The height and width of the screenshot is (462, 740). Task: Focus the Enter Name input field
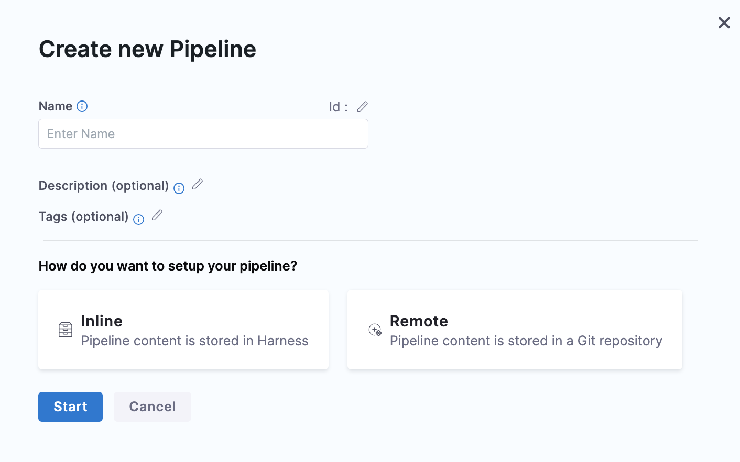203,134
